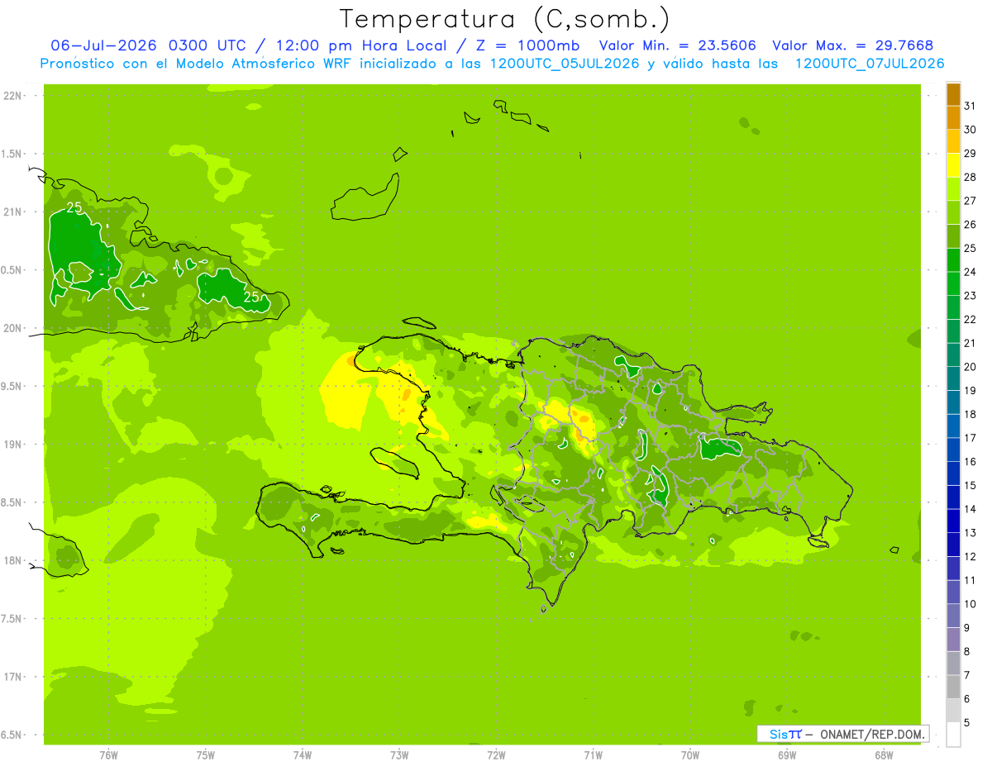Click the yellow colorbar swatch between 28 and 29
Image resolution: width=992 pixels, height=766 pixels.
(953, 165)
